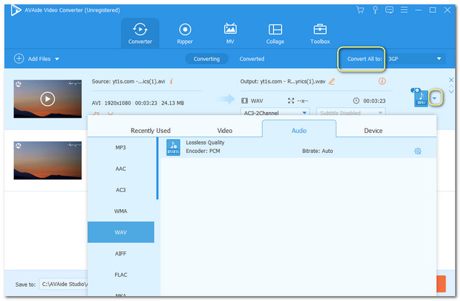
Task: Choose AIFF in the format list
Action: point(121,254)
